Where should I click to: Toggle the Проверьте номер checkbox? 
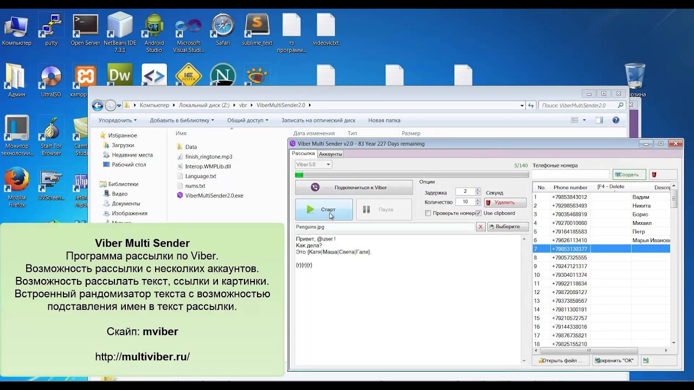[x=428, y=213]
